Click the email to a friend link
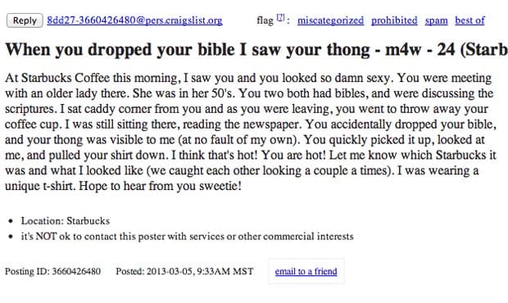Viewport: 508px width, 303px height. [x=306, y=271]
